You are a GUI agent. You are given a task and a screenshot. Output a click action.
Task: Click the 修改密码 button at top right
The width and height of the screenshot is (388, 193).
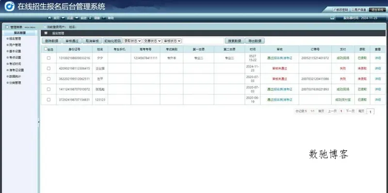(x=340, y=10)
